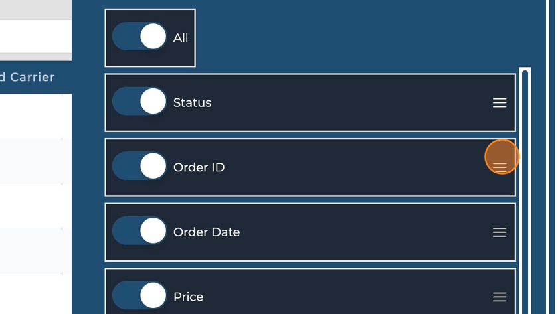This screenshot has width=558, height=314.
Task: Toggle the All columns switch
Action: coord(139,37)
